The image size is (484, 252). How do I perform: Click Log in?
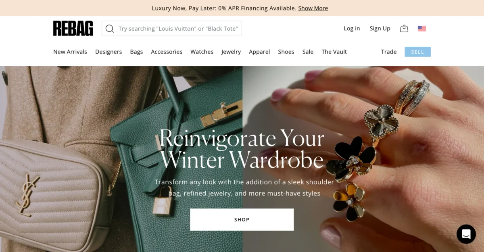click(352, 29)
